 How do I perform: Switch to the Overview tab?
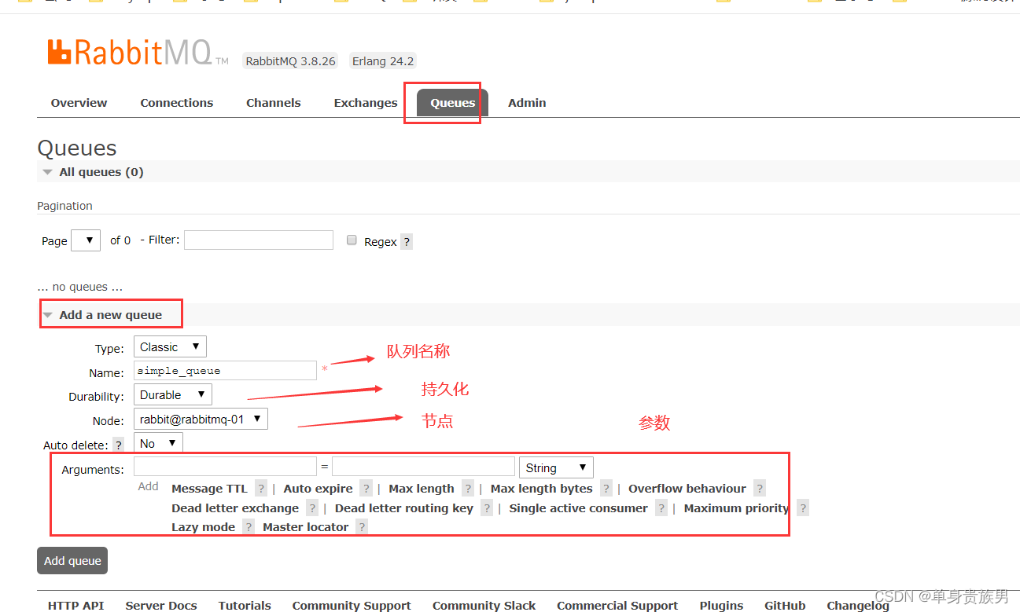[x=79, y=103]
